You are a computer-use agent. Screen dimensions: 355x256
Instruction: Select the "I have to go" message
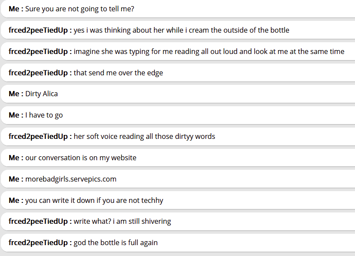click(x=44, y=115)
